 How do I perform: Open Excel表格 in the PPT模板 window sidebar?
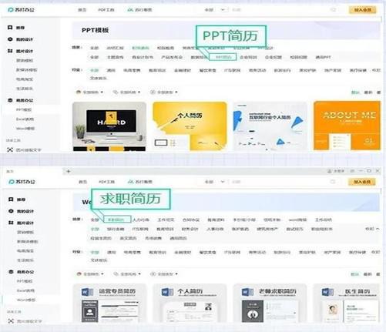(x=25, y=119)
